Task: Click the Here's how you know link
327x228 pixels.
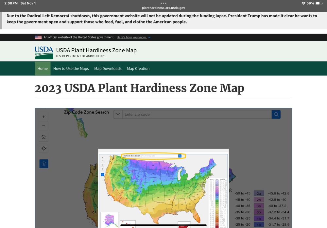Action: click(131, 37)
